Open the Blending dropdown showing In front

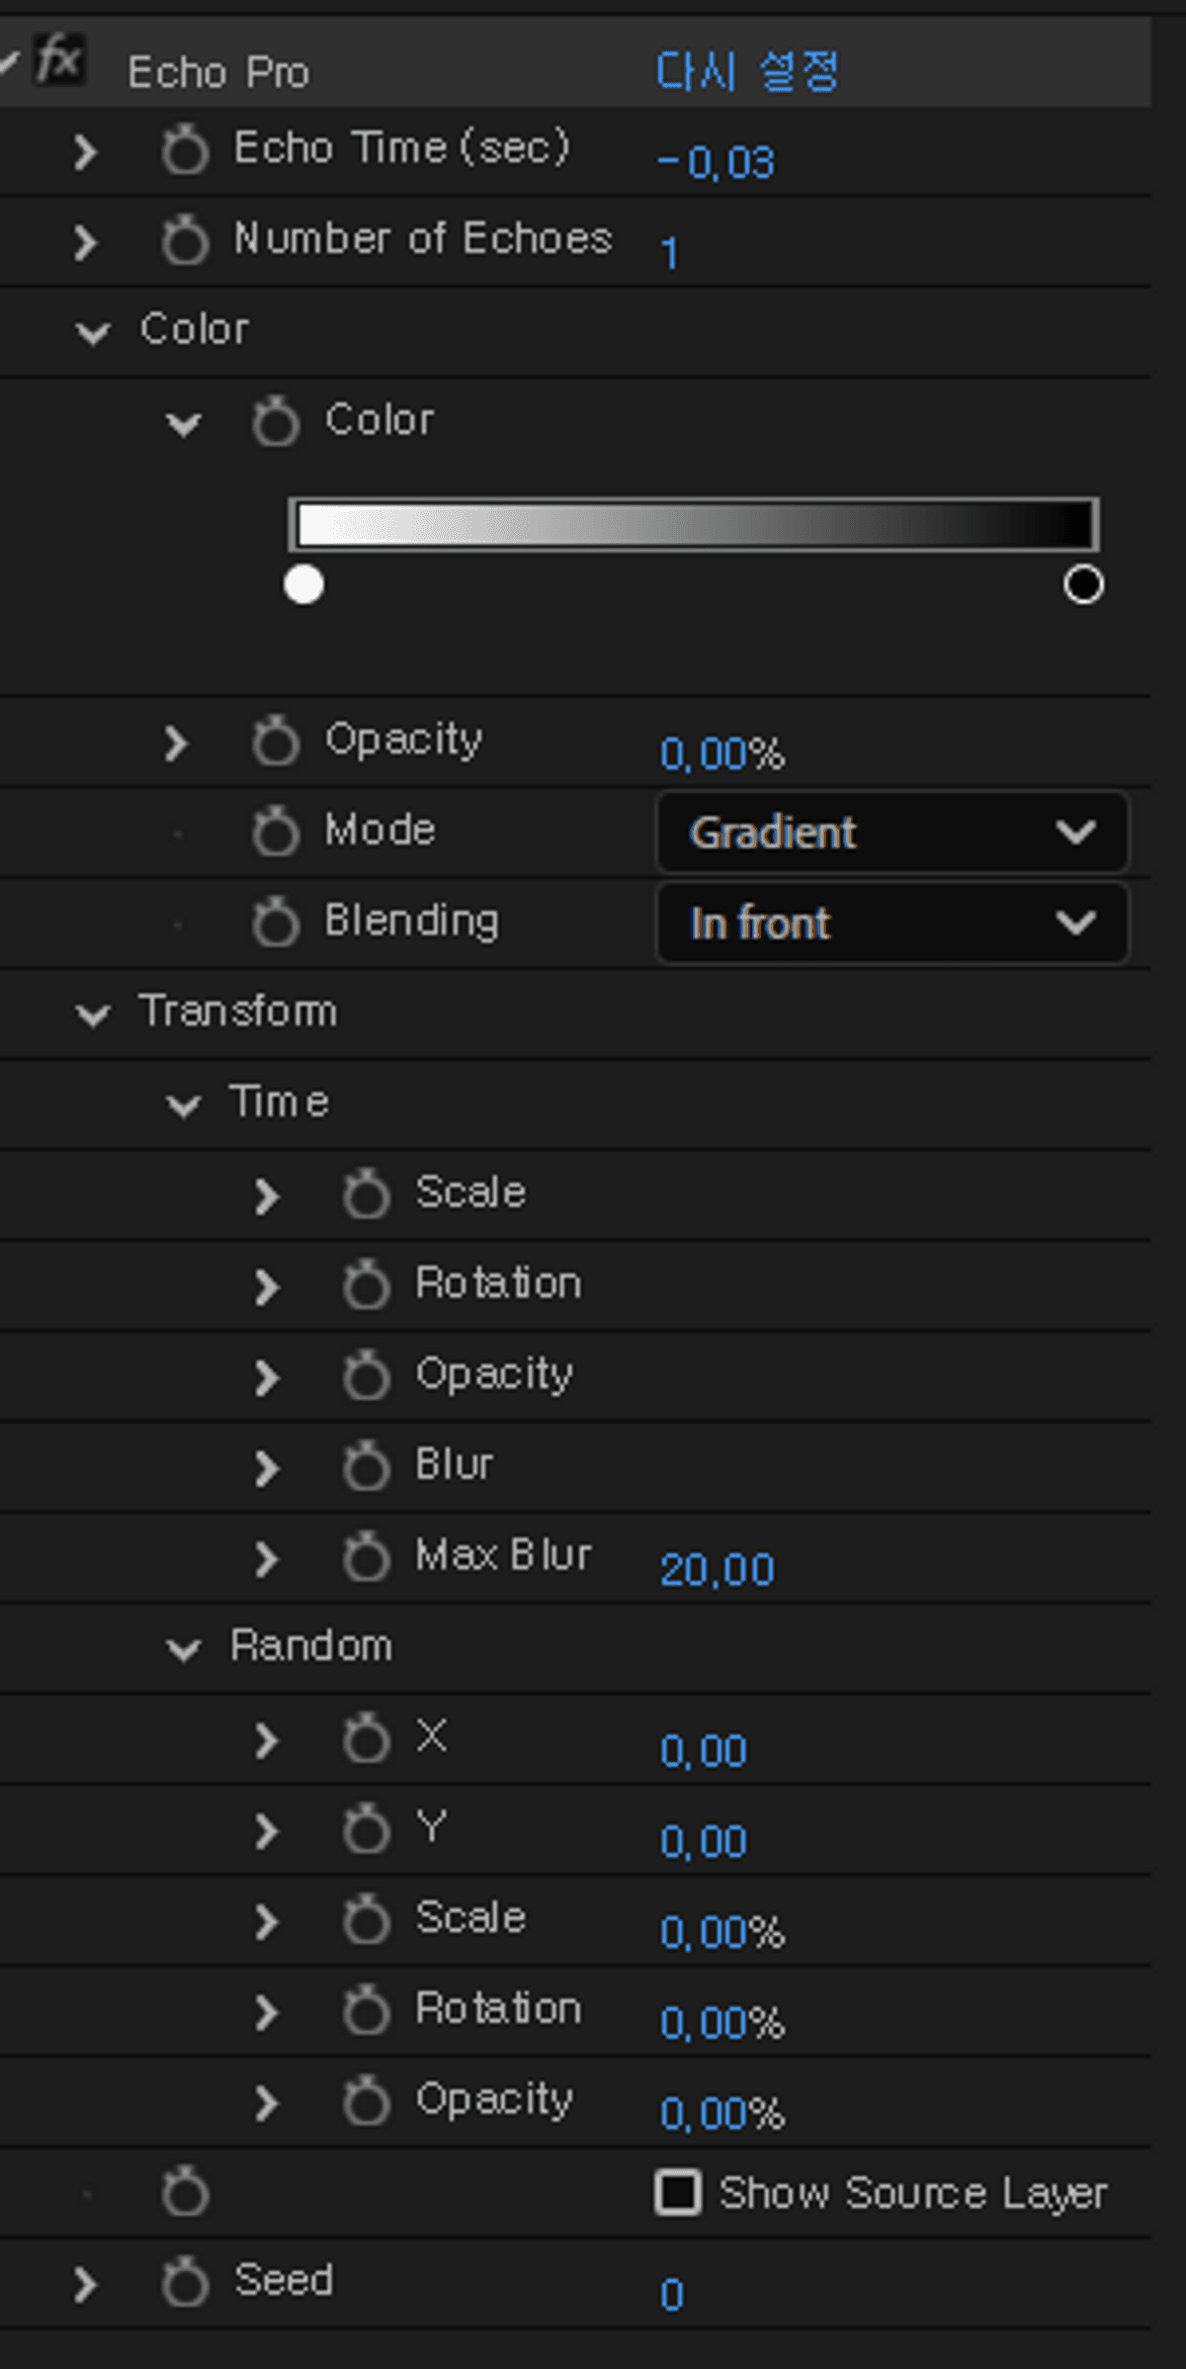click(x=891, y=923)
